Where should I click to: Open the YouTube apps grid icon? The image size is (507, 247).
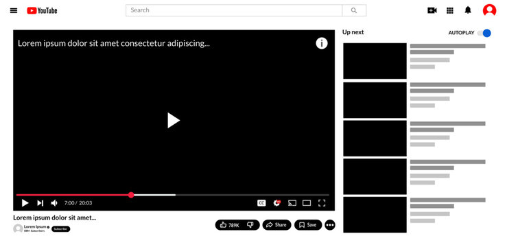(450, 10)
